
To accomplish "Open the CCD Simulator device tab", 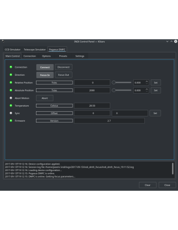I will pos(13,50).
